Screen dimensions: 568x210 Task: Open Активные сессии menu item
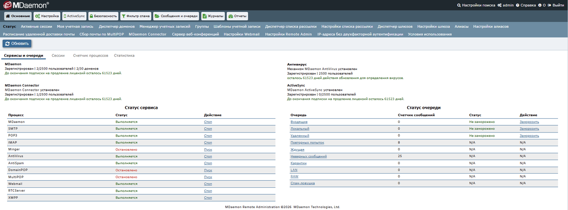tap(36, 26)
